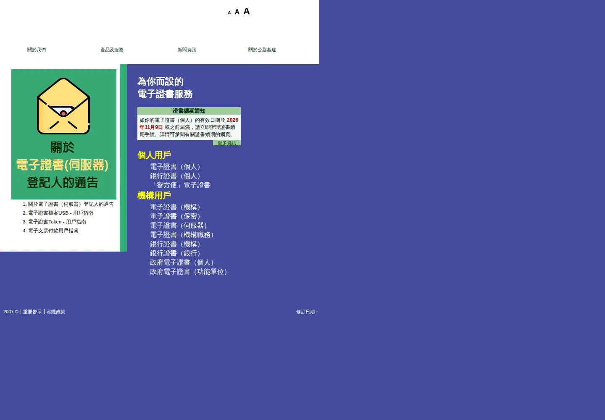Open the 關於公匙基建 menu
605x420 pixels.
click(262, 50)
